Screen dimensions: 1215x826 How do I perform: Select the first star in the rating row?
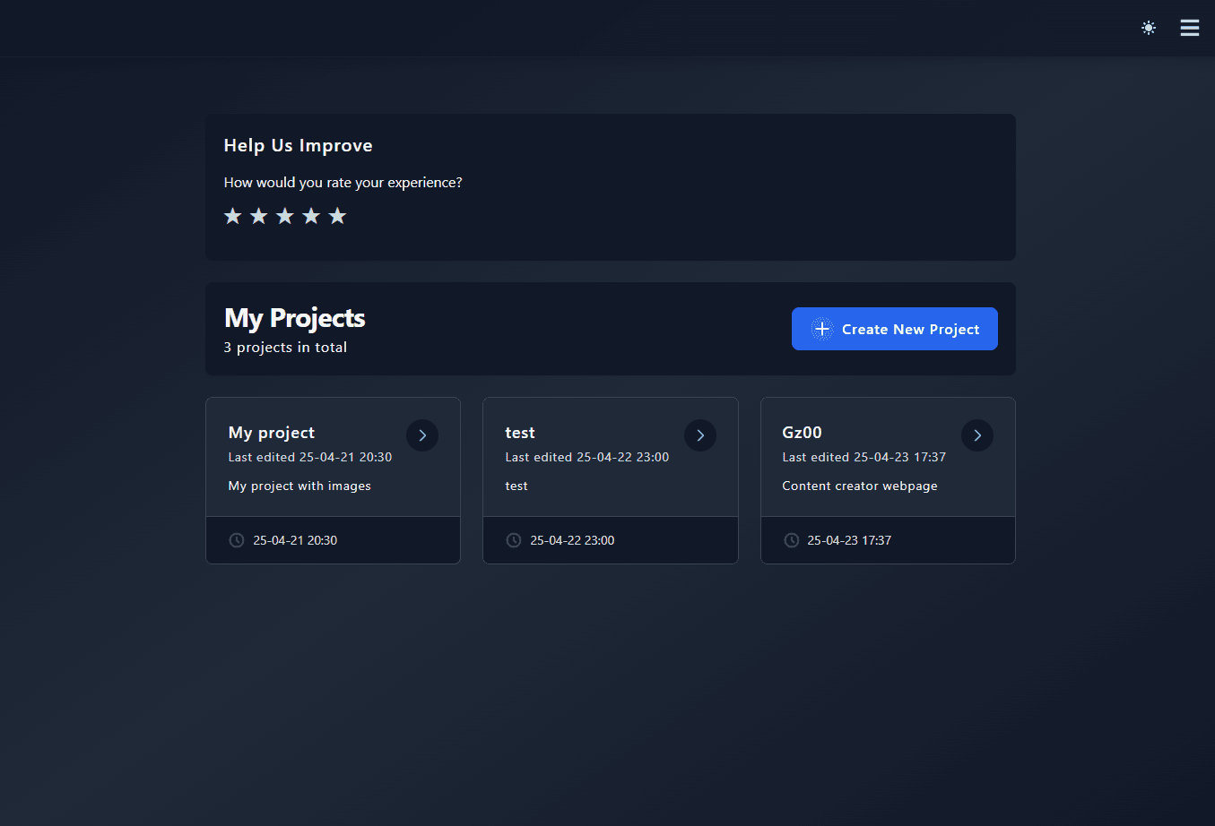233,215
